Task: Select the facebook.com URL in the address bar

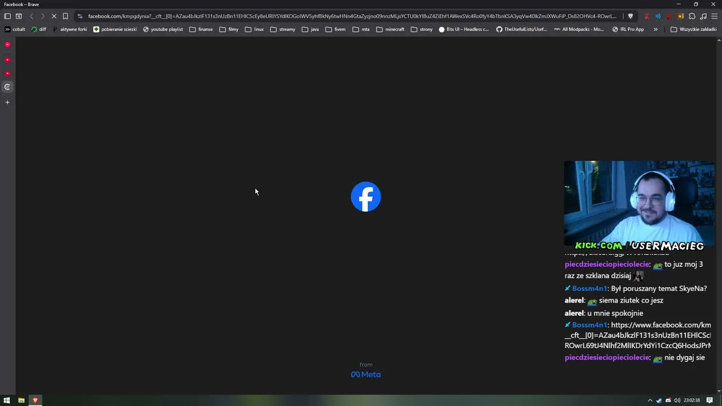Action: coord(352,16)
